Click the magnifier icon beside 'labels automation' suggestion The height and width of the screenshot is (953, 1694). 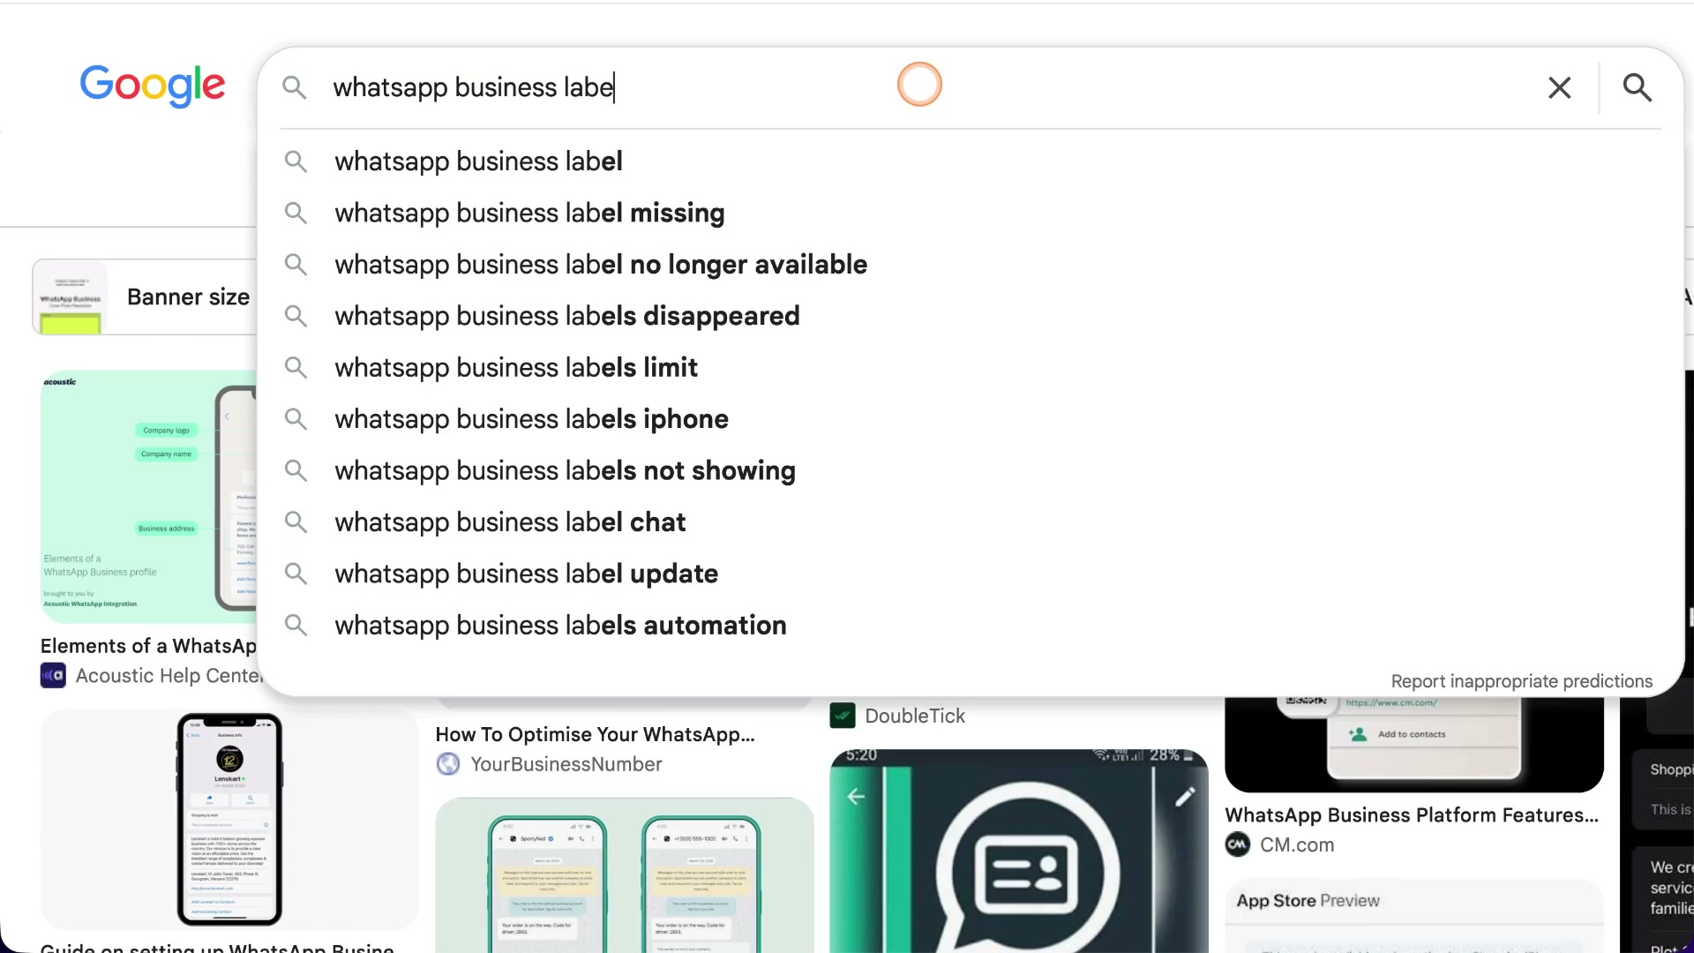click(x=296, y=625)
